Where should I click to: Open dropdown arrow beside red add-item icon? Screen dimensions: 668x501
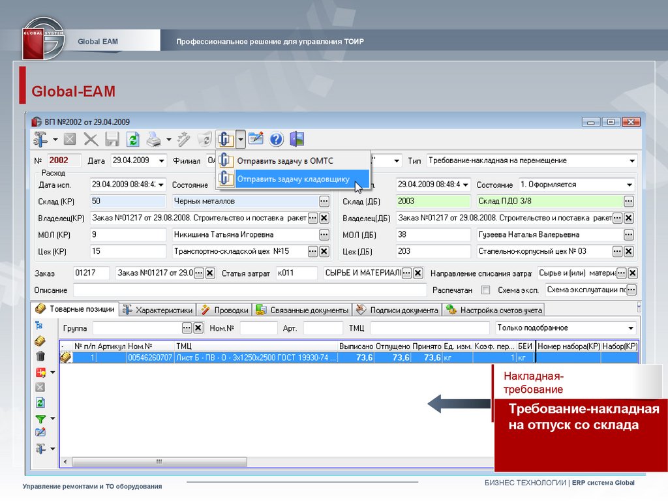coord(53,372)
